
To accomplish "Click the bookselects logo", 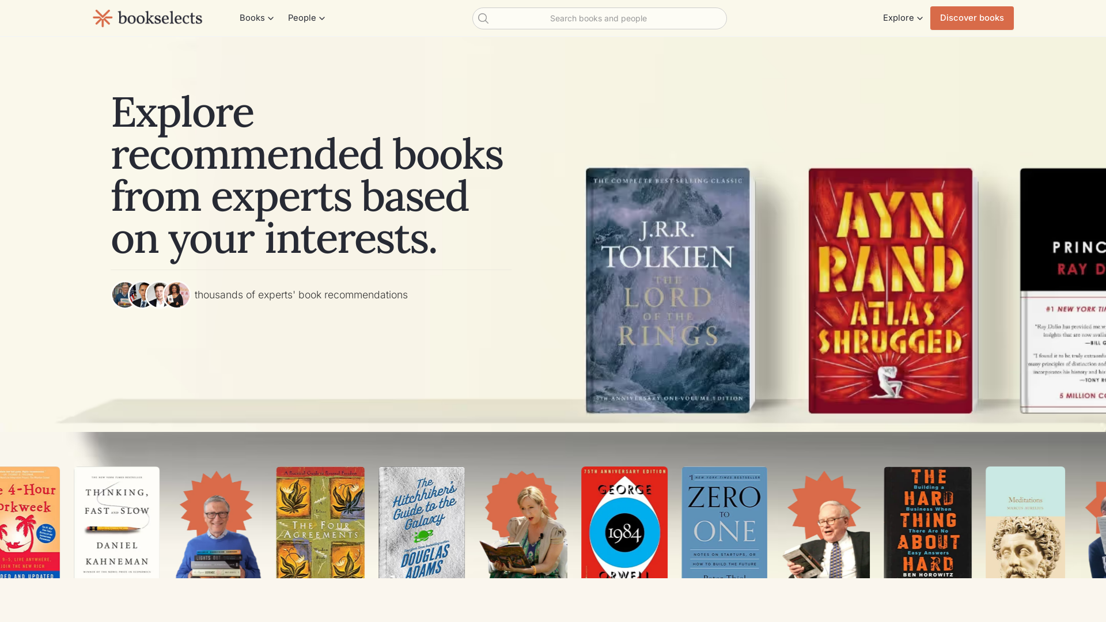I will pyautogui.click(x=147, y=18).
